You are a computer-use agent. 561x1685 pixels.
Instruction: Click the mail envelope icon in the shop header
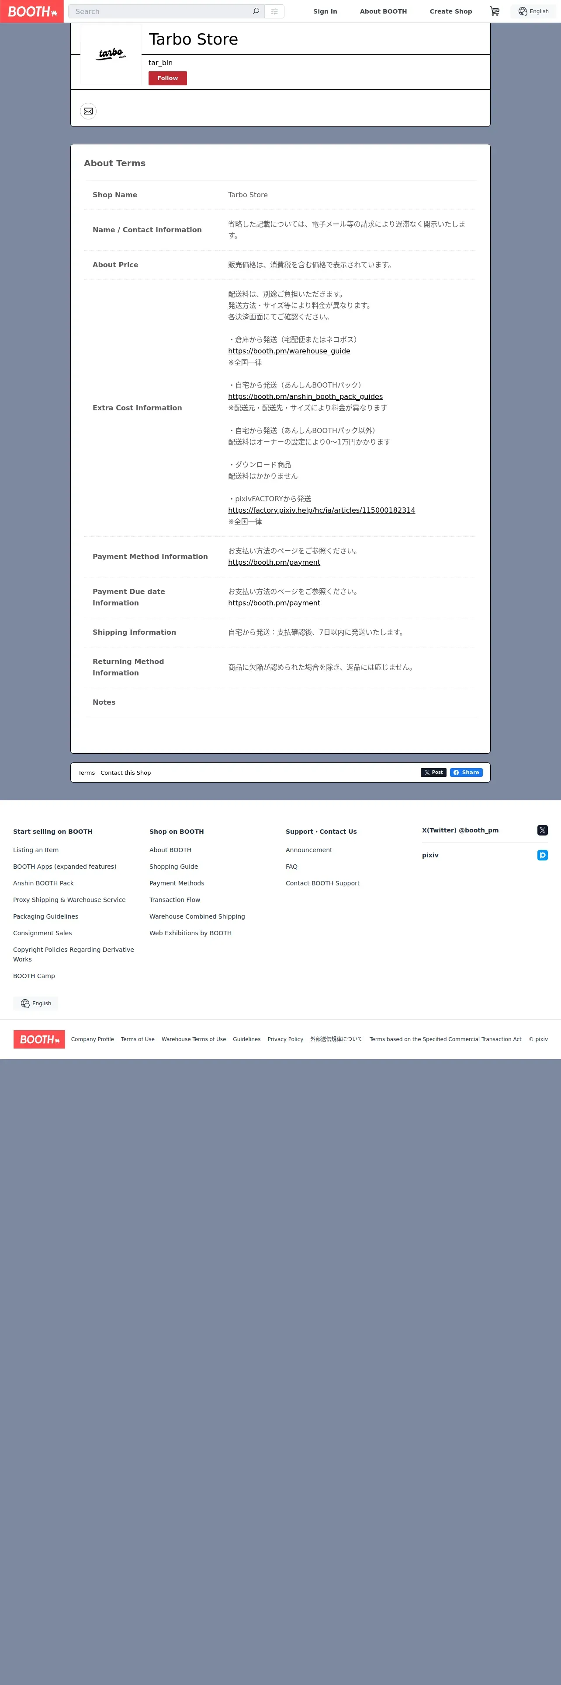pos(88,111)
